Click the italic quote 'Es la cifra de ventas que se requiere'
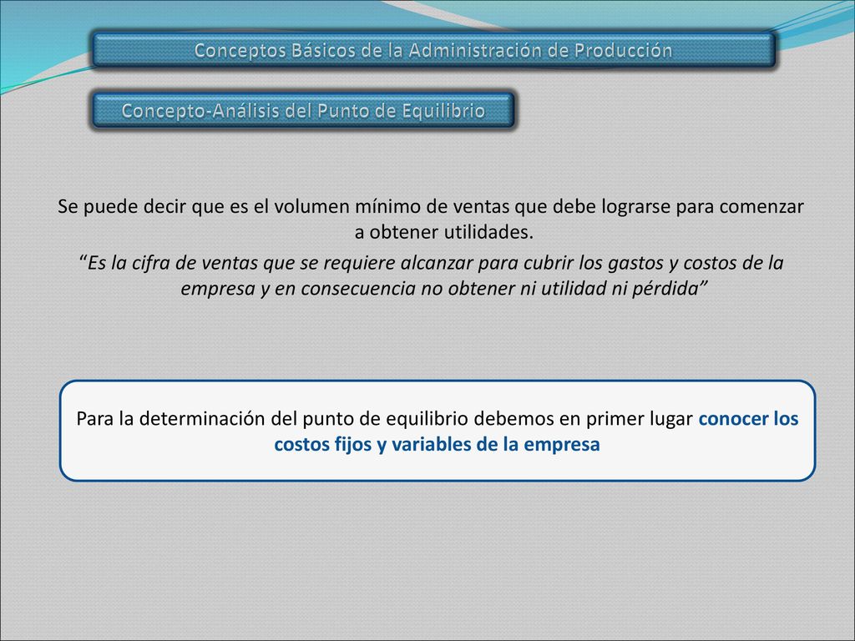Image resolution: width=855 pixels, height=641 pixels. (431, 275)
